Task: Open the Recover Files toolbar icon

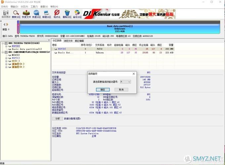Action: click(26, 14)
